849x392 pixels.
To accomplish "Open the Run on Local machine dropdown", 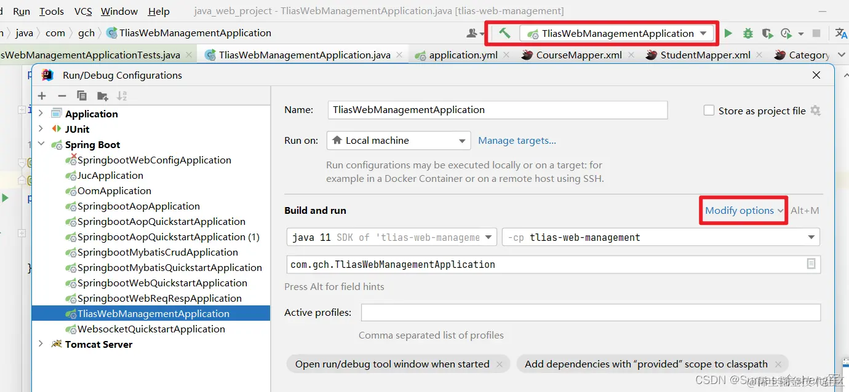I will (x=399, y=141).
